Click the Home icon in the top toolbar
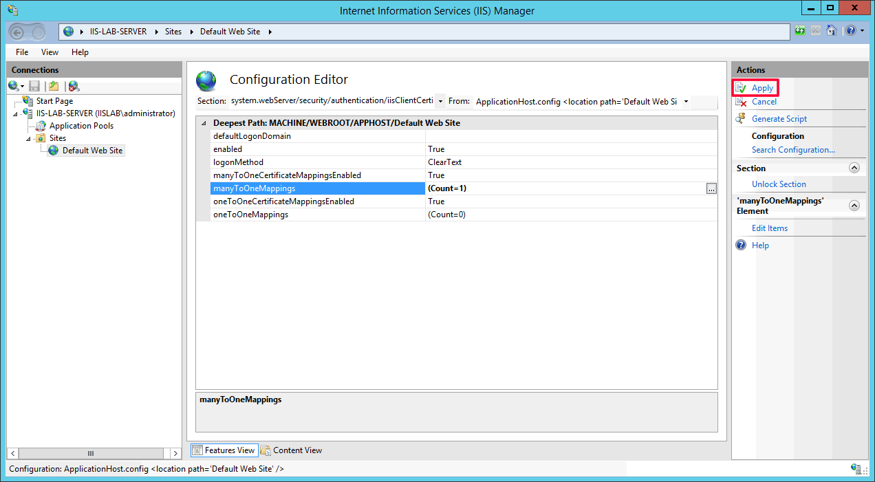Viewport: 875px width, 482px height. tap(831, 31)
